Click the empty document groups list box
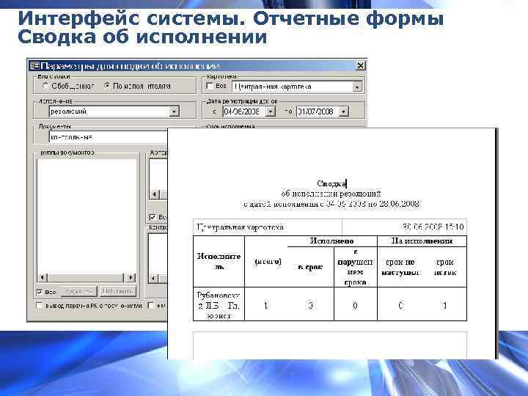The width and height of the screenshot is (528, 396). pos(87,216)
